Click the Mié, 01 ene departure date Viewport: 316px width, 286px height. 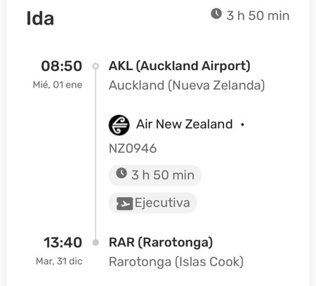[58, 85]
